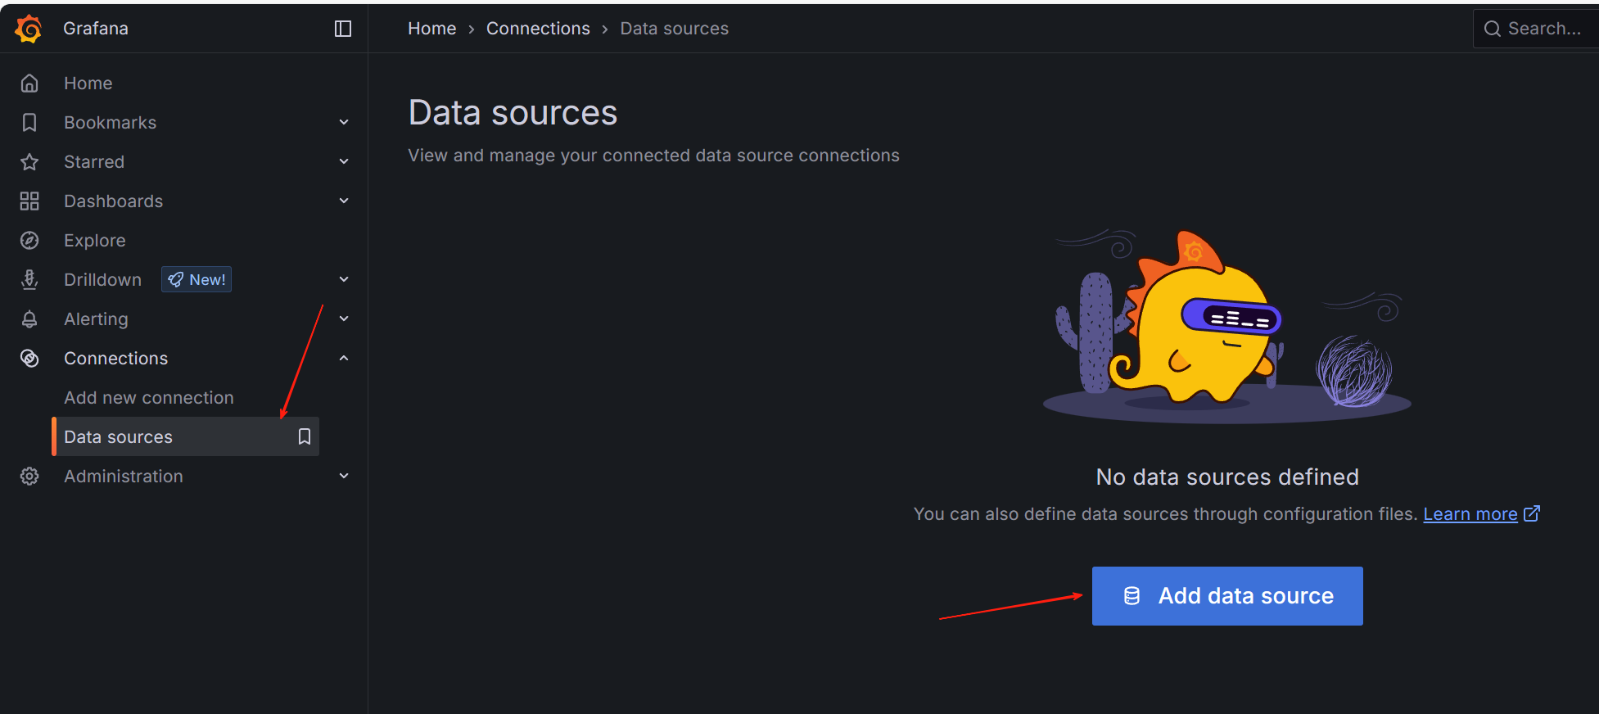
Task: Click the Explore compass icon
Action: coord(29,241)
